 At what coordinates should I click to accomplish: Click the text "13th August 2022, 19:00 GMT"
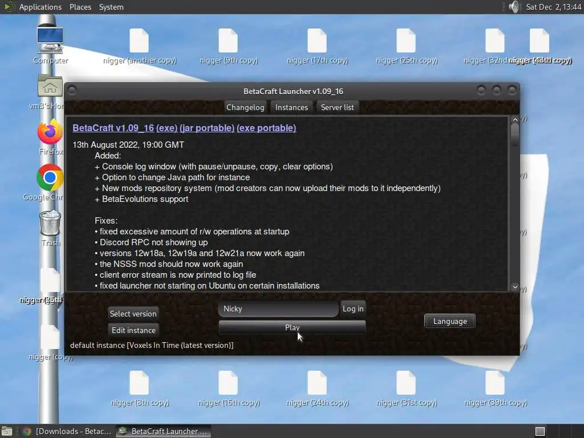(128, 145)
